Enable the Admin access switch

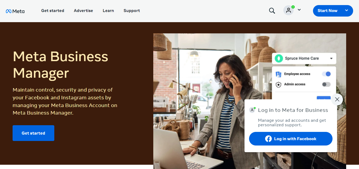coord(326,84)
